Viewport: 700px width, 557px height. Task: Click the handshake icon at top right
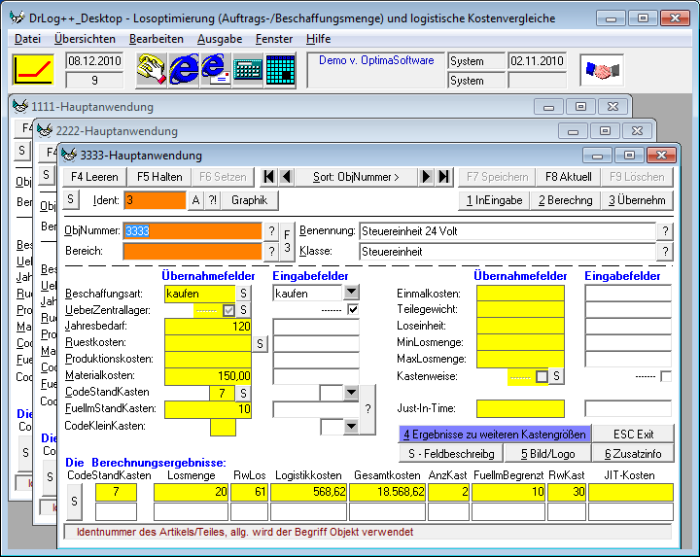pos(602,70)
